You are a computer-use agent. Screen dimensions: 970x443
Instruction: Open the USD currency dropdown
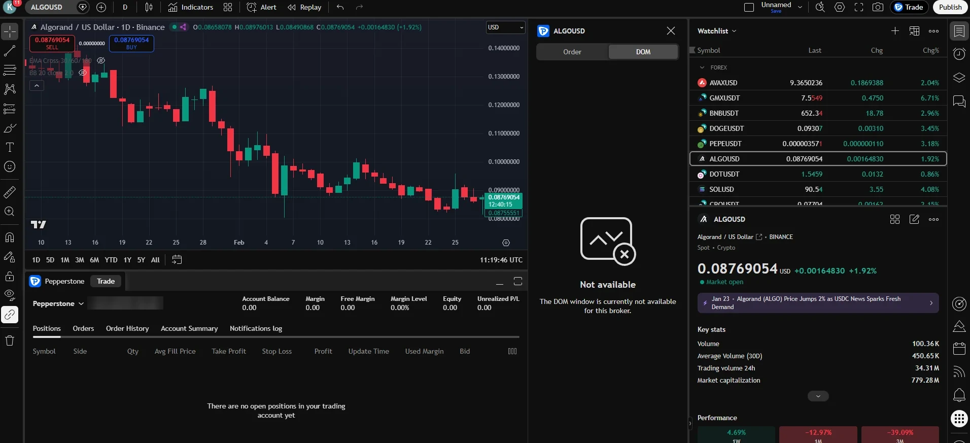[x=505, y=27]
